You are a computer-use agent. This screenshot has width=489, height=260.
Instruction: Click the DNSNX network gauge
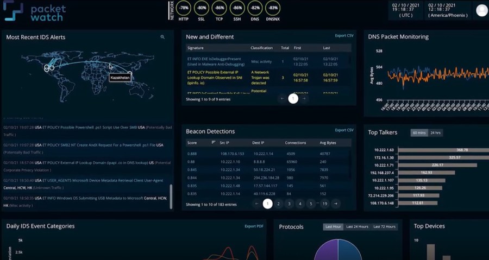click(x=273, y=9)
